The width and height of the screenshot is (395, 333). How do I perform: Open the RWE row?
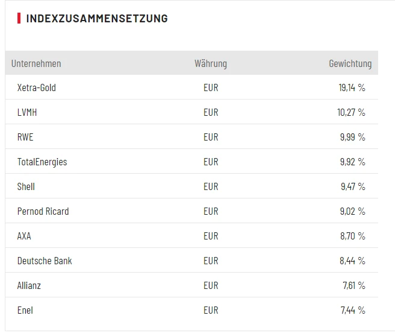(26, 137)
